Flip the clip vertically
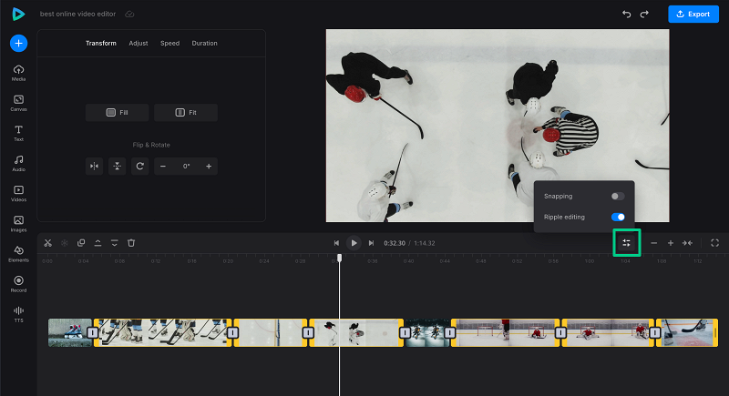 pos(118,167)
